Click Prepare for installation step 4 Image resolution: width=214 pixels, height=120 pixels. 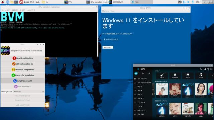point(23,75)
